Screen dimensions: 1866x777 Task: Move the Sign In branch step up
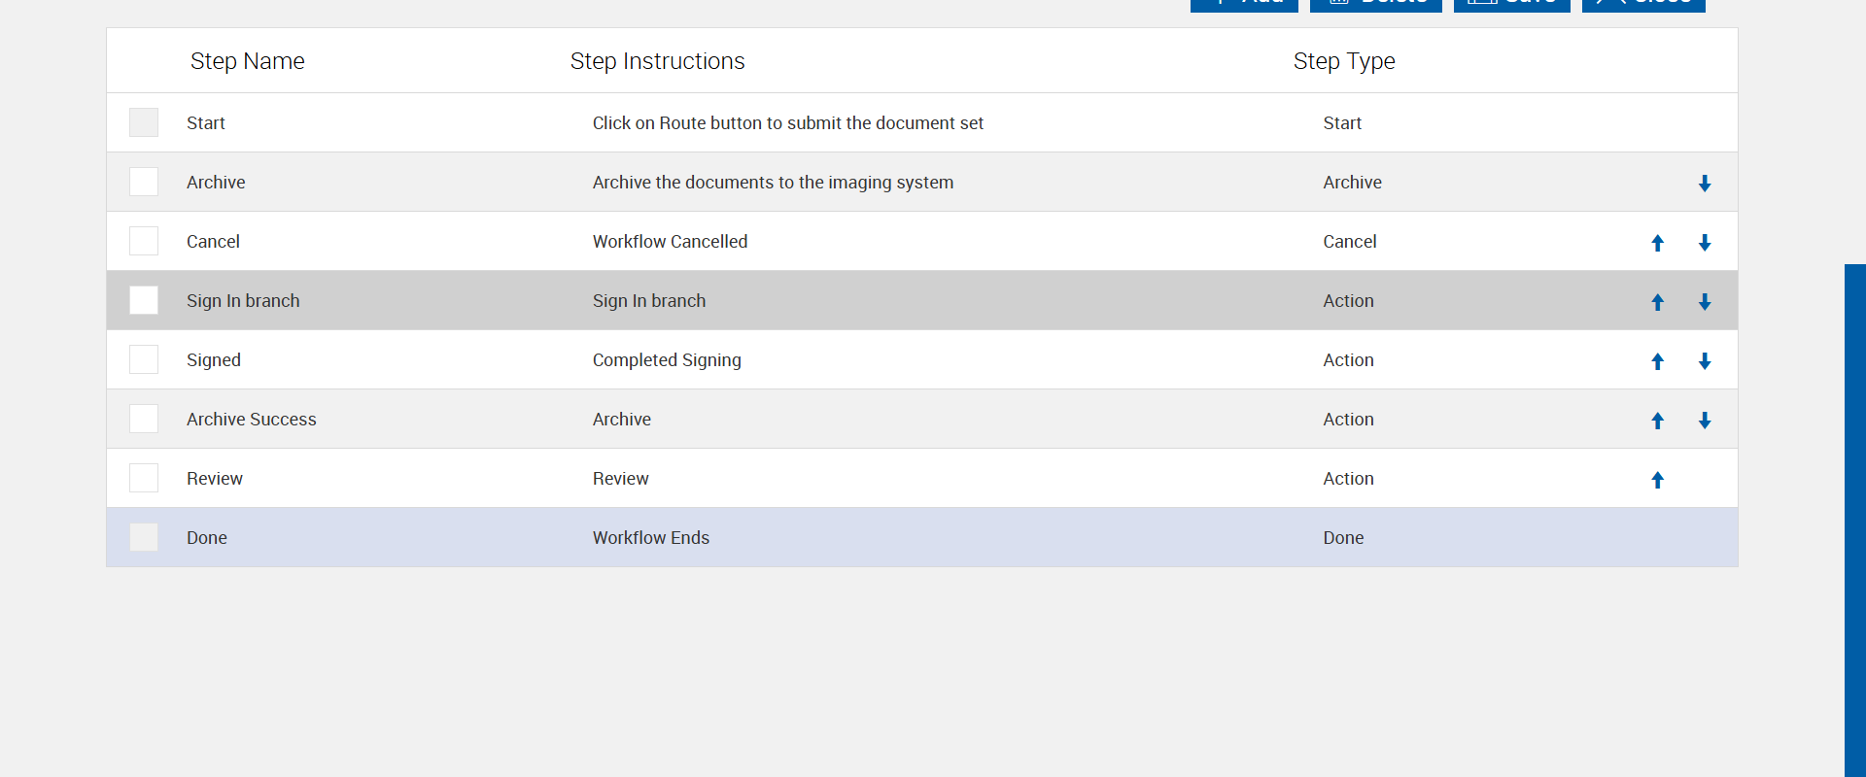[1658, 302]
